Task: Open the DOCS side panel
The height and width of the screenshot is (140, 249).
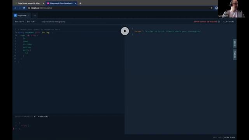Action: tap(235, 43)
